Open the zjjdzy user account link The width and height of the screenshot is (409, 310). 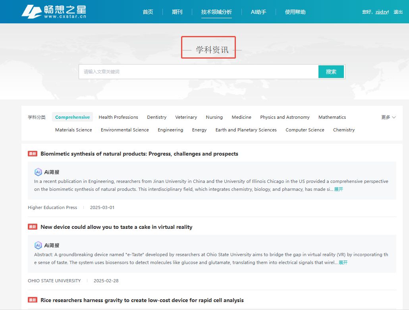click(382, 12)
